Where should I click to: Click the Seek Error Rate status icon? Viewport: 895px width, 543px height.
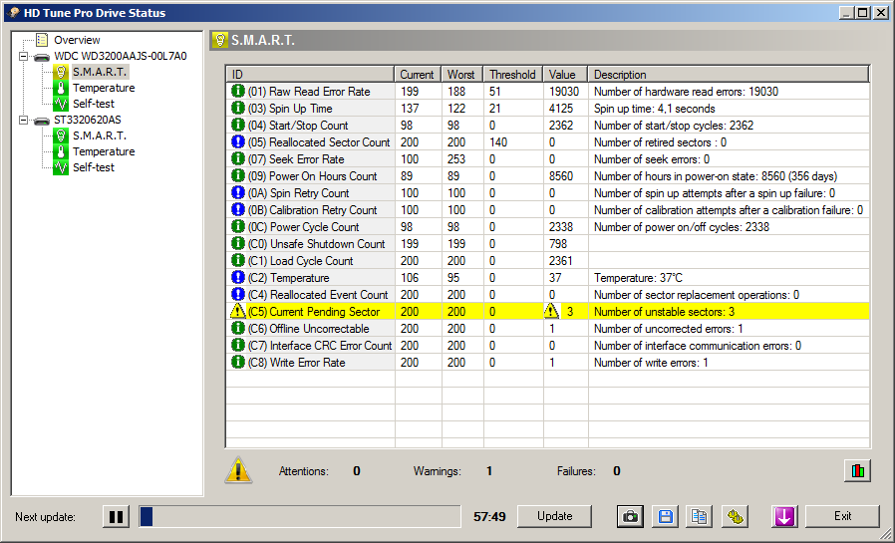(237, 158)
